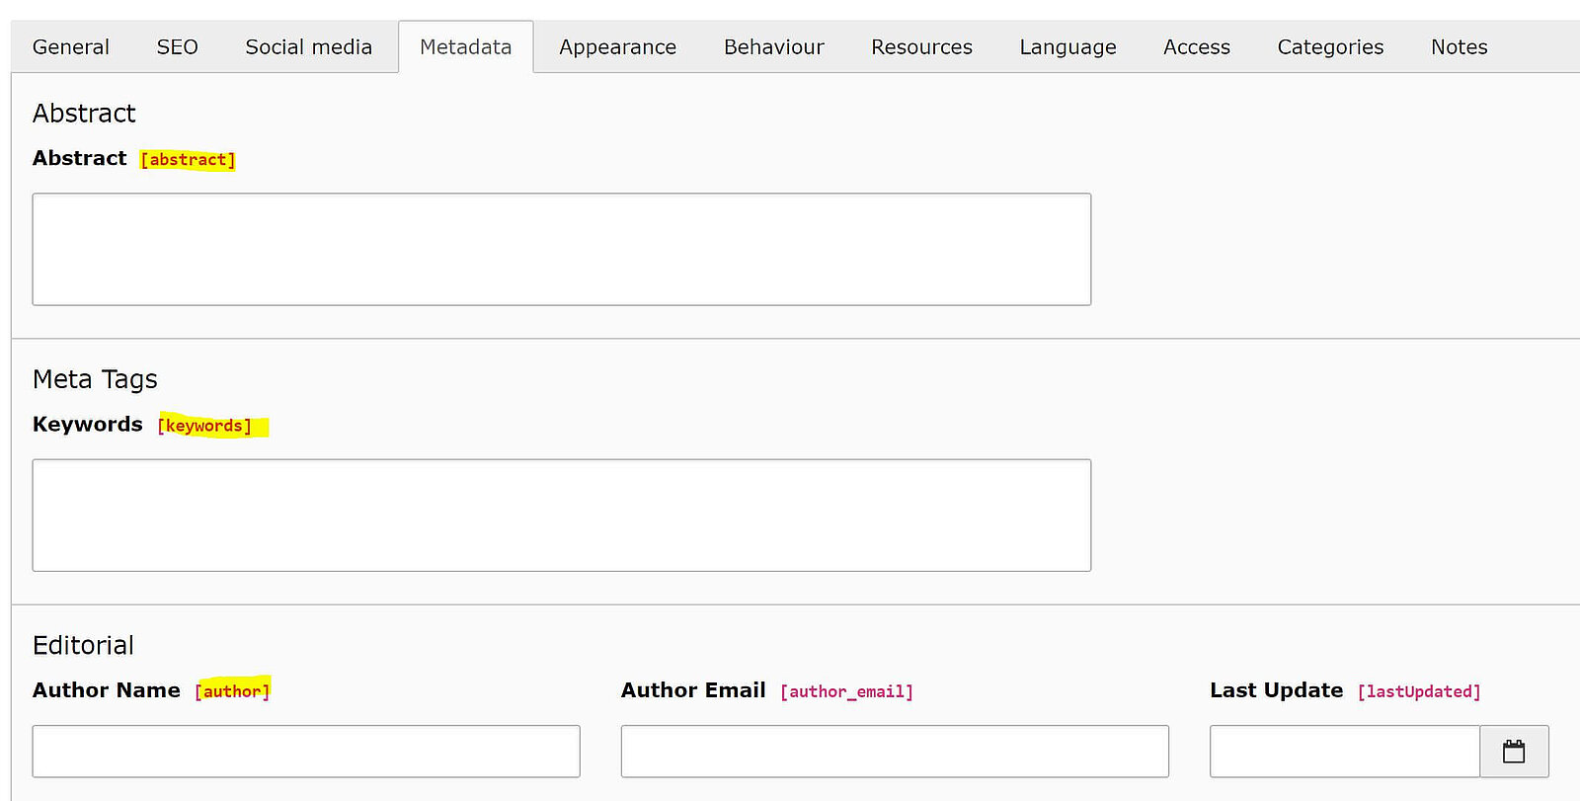Screen dimensions: 1580x801
Task: Select the Metadata tab
Action: (465, 47)
